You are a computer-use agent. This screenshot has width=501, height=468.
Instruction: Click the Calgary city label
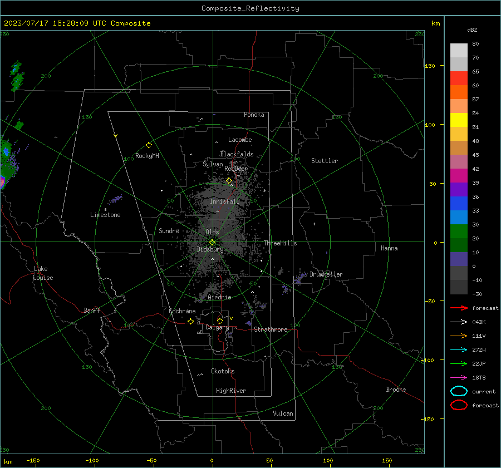(x=217, y=327)
